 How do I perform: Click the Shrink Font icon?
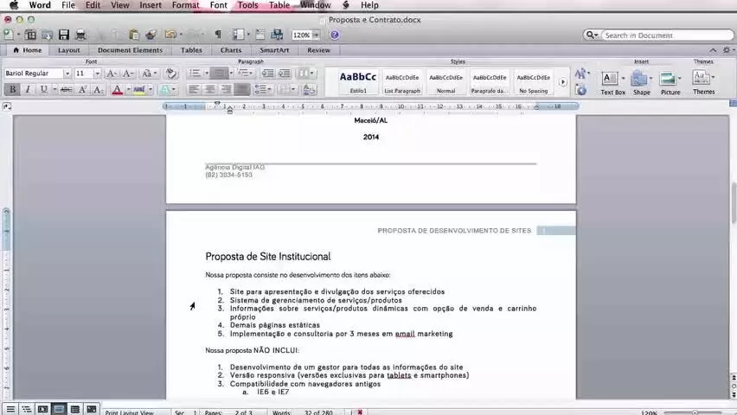127,73
